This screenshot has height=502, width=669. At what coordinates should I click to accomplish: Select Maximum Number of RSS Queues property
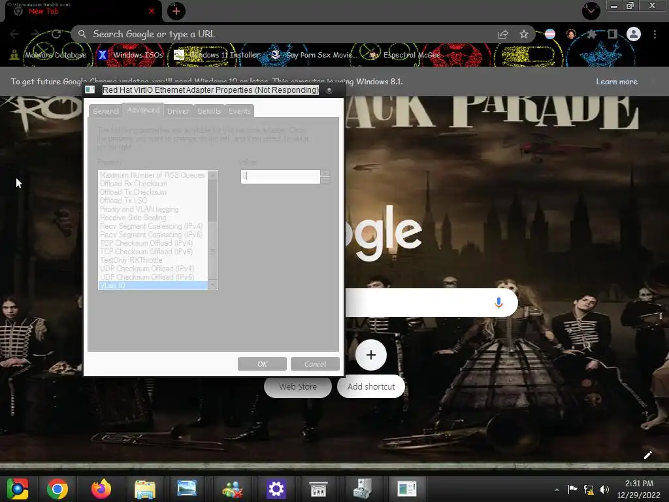152,175
